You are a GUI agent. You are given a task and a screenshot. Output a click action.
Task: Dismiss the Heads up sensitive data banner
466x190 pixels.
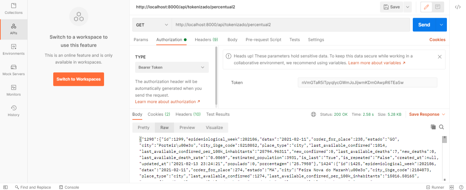pos(440,57)
